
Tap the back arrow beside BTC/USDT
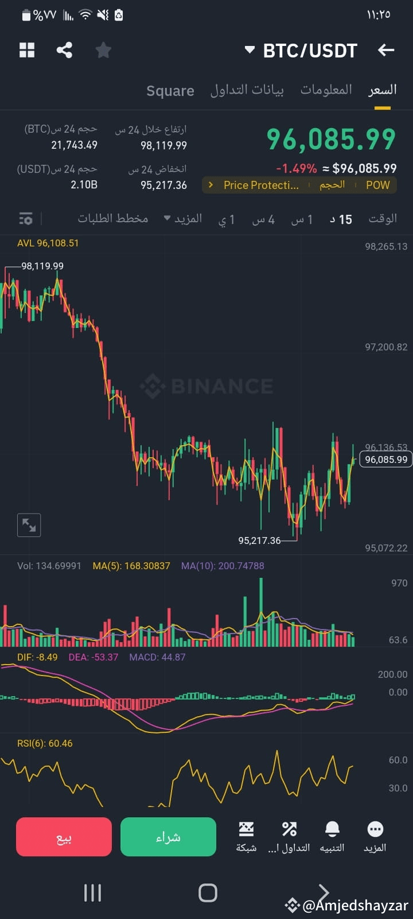pyautogui.click(x=386, y=50)
